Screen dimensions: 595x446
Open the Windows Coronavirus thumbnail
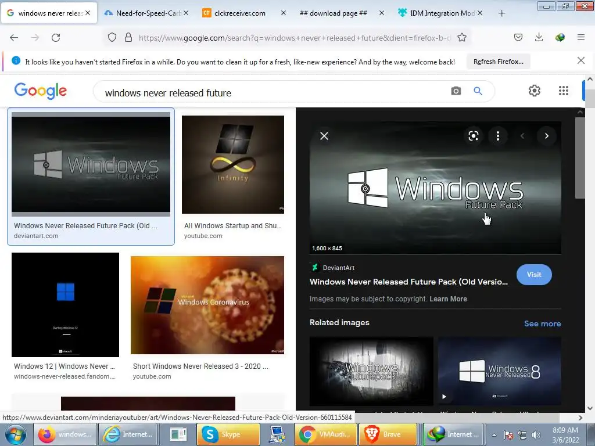tap(207, 305)
